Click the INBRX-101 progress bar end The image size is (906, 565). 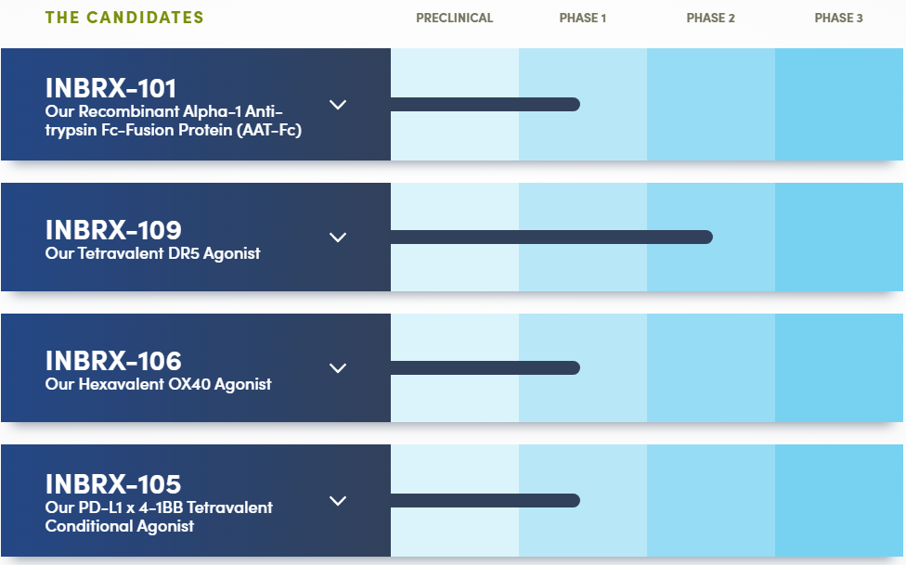coord(572,104)
